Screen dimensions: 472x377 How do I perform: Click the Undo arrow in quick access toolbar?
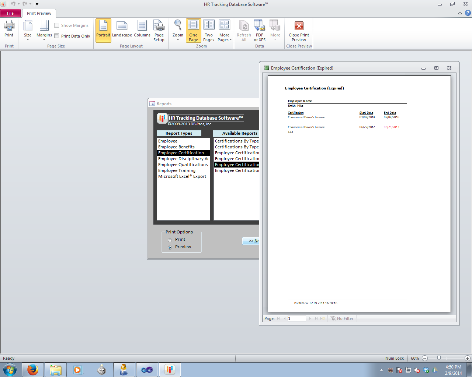[x=13, y=4]
